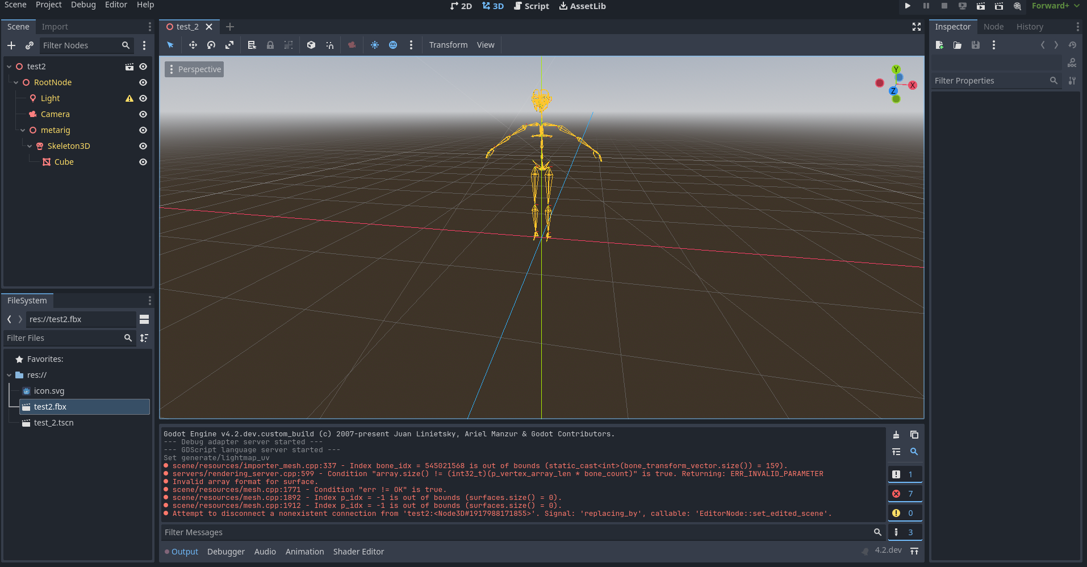
Task: Select the Rotate tool
Action: tap(211, 45)
